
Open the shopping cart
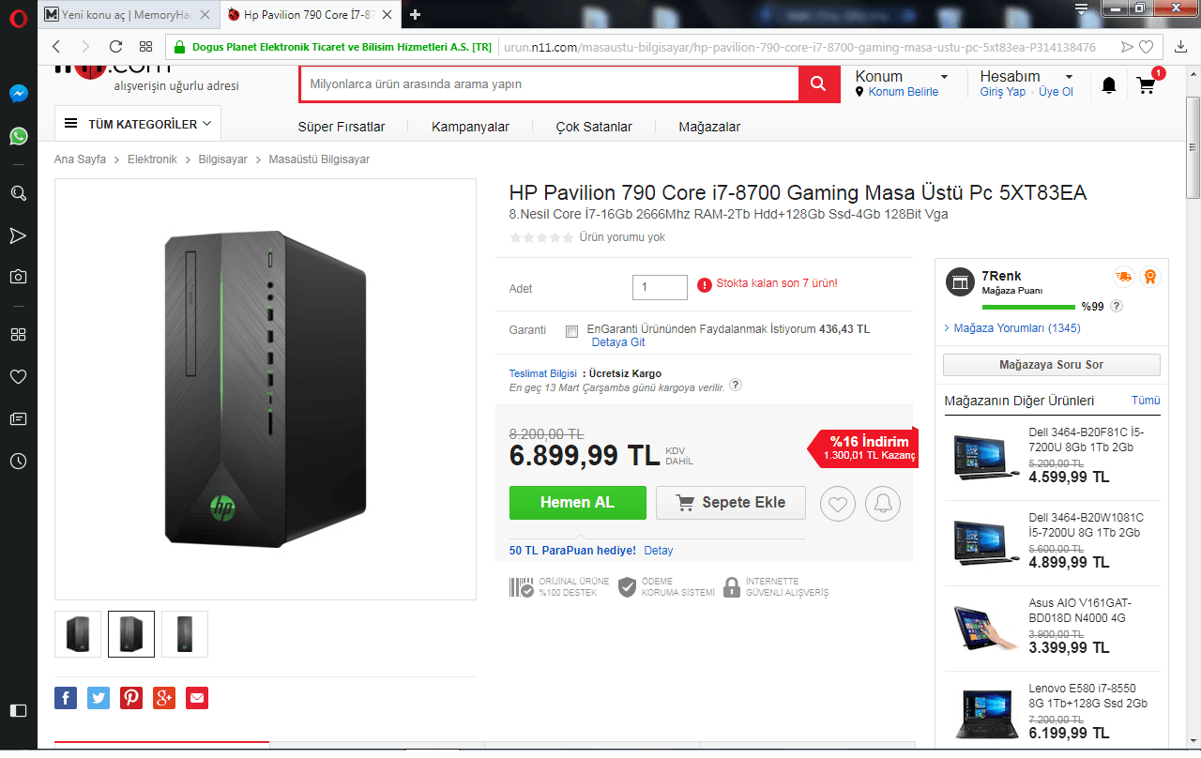[1147, 84]
